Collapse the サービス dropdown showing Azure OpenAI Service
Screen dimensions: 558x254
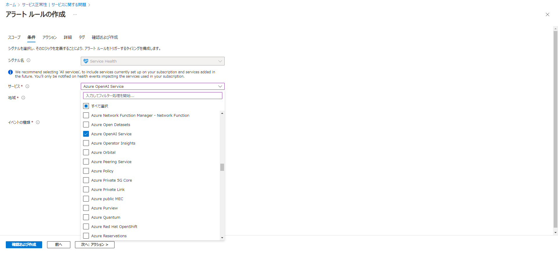pyautogui.click(x=153, y=86)
